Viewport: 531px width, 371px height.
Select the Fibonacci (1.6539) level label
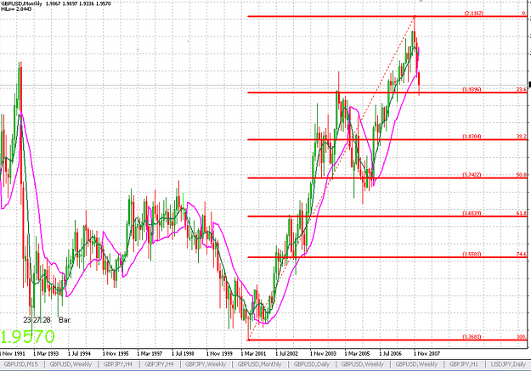point(472,213)
